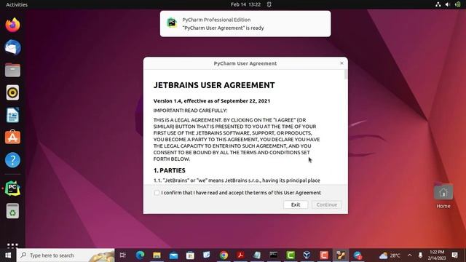Open VirtualBox from the Windows taskbar
This screenshot has width=466, height=262.
pyautogui.click(x=307, y=255)
